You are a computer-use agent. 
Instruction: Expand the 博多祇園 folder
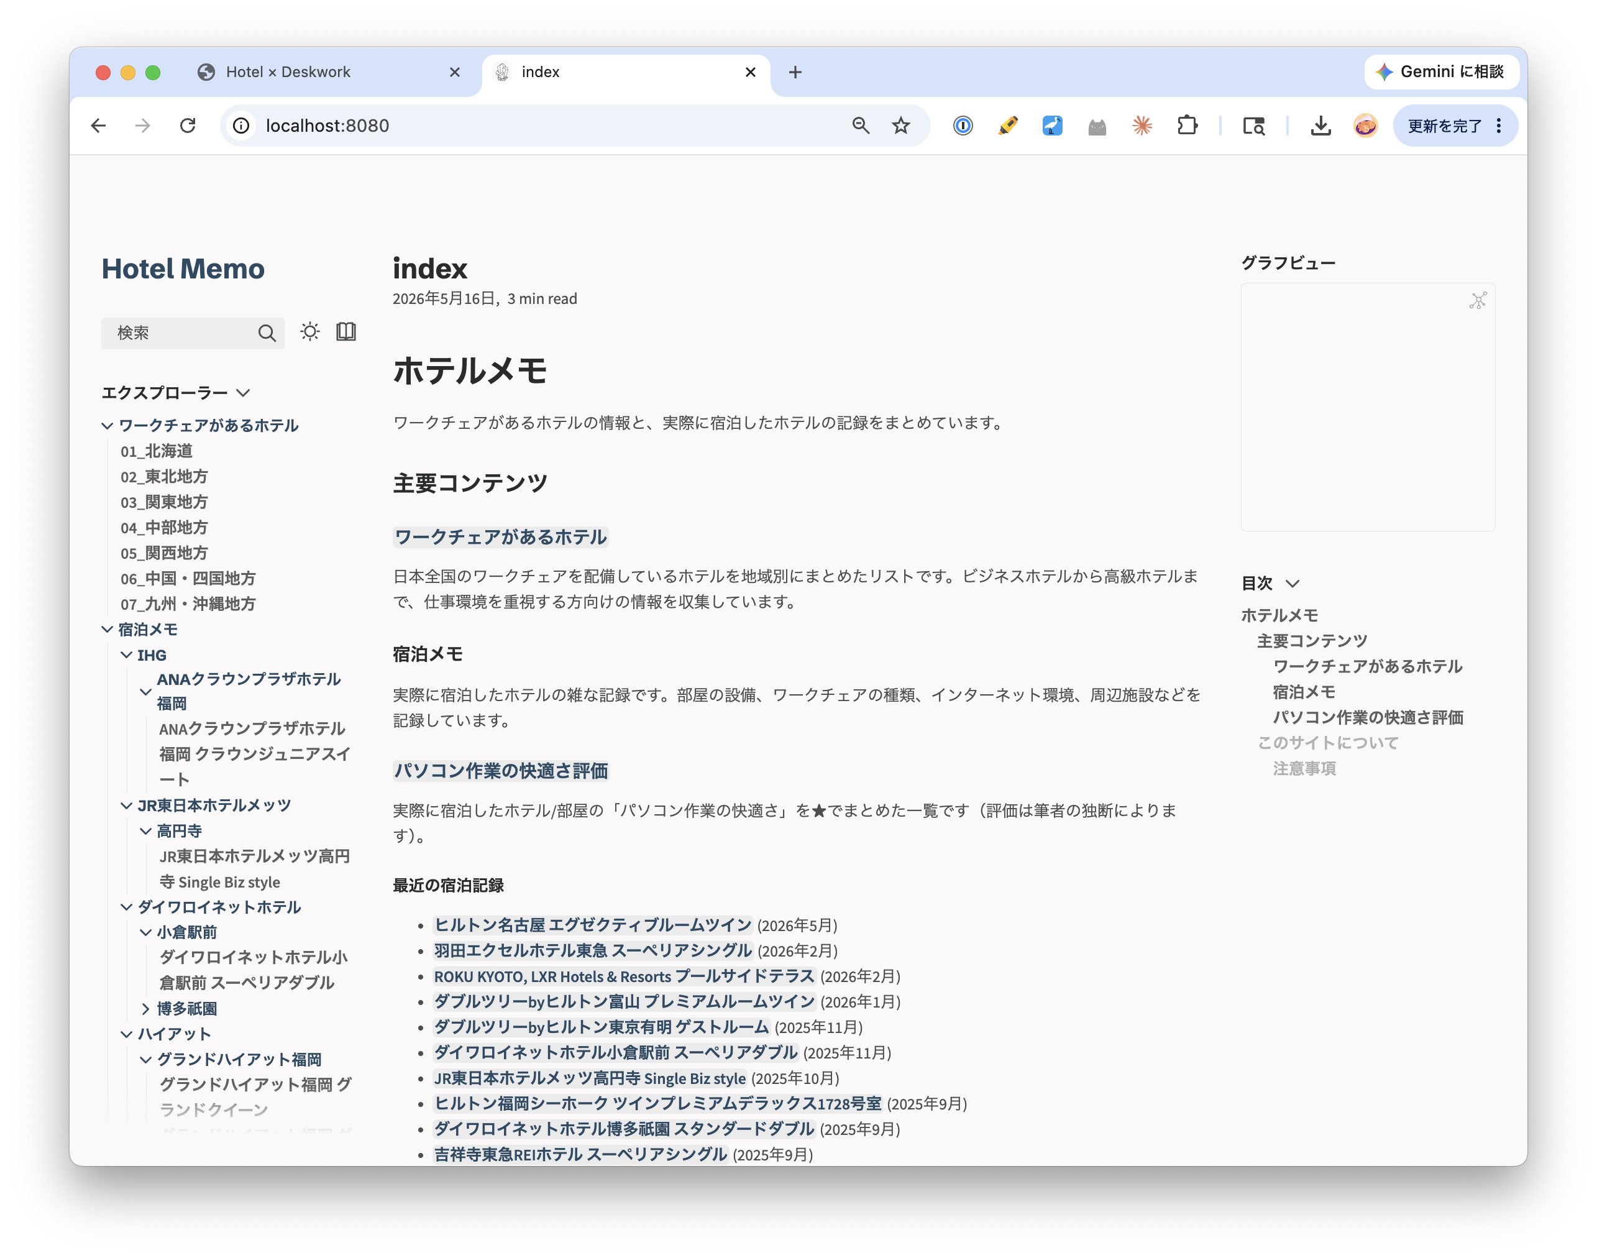(x=146, y=1009)
